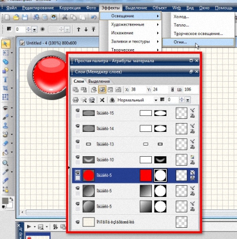Click the Undo arrow icon
This screenshot has width=237, height=239.
tap(94, 17)
